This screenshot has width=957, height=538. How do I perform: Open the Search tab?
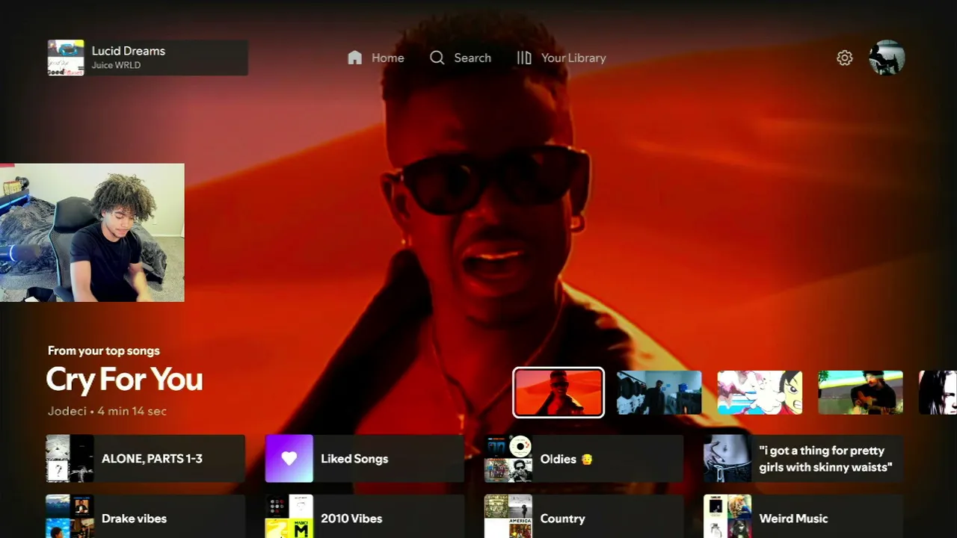click(x=461, y=58)
